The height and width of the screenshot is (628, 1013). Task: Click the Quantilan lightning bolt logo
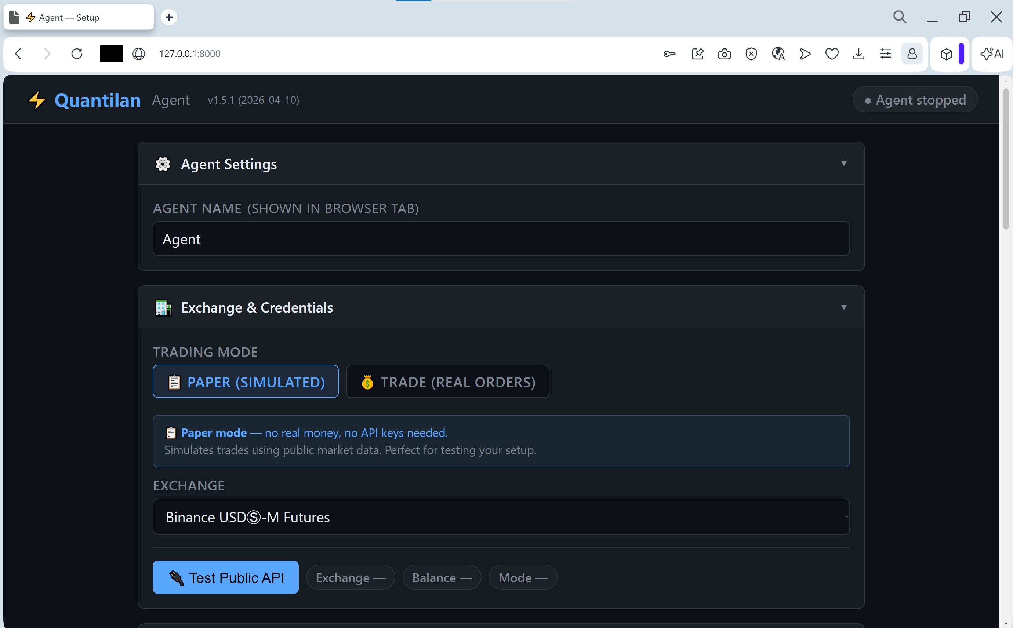click(x=37, y=100)
